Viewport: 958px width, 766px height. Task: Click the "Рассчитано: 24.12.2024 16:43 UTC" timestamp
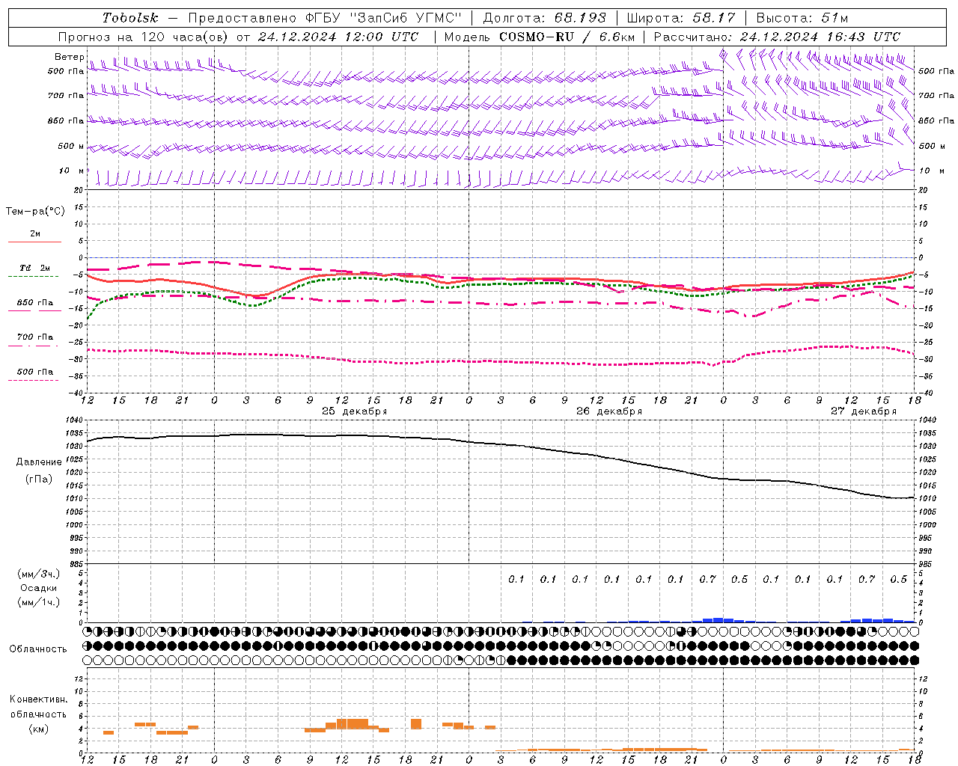click(777, 37)
